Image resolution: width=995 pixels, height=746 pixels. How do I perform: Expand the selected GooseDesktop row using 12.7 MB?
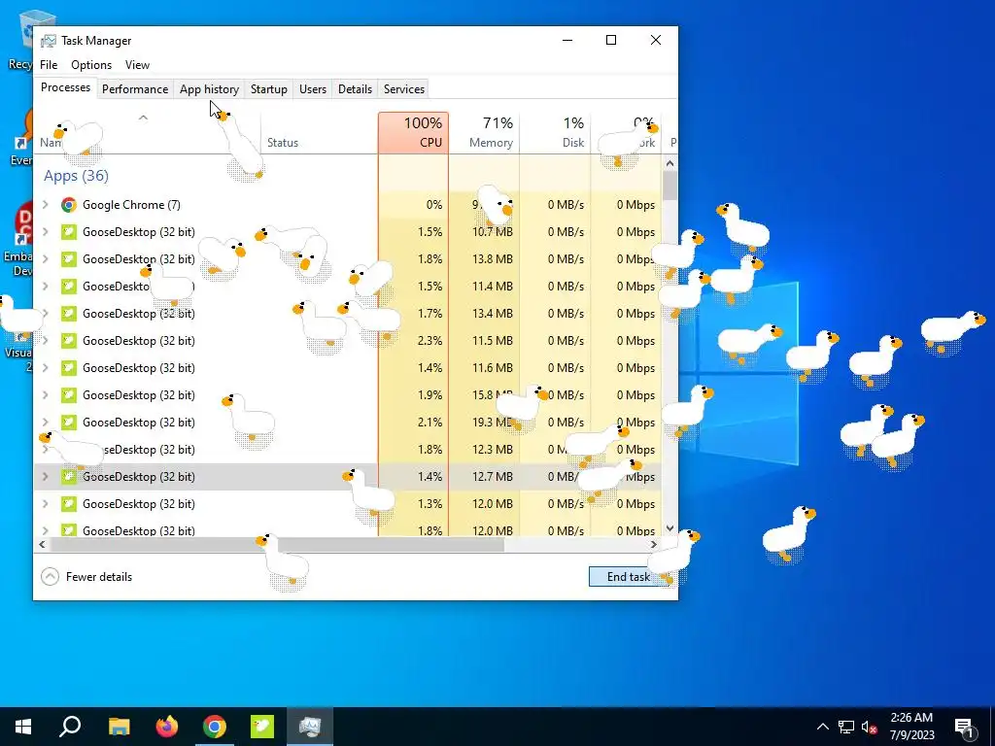[x=45, y=477]
